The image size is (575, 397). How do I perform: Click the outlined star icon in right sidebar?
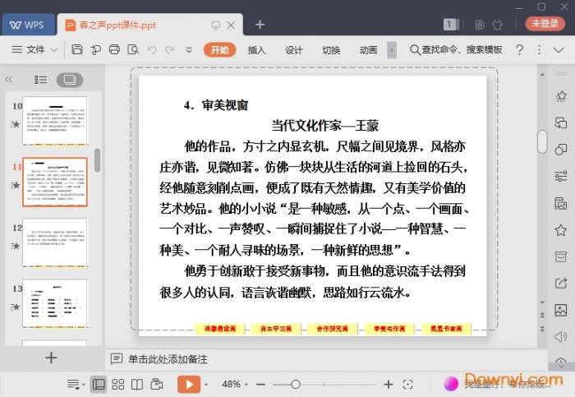click(561, 230)
